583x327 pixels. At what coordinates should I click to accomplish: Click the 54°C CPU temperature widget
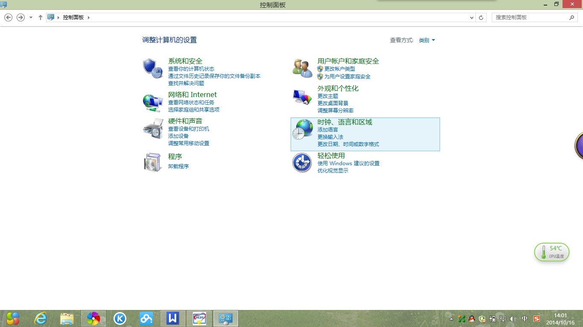tap(552, 252)
